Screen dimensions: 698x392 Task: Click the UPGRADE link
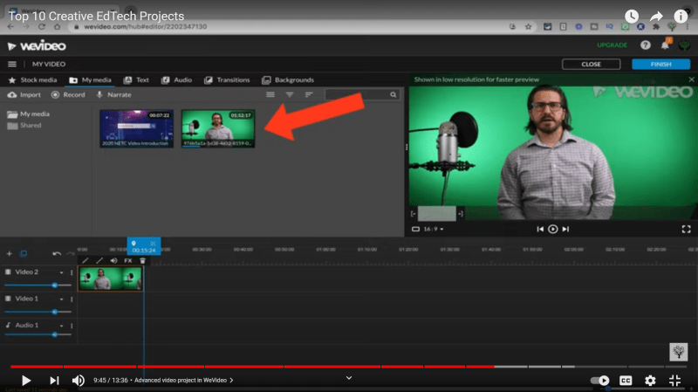point(612,45)
